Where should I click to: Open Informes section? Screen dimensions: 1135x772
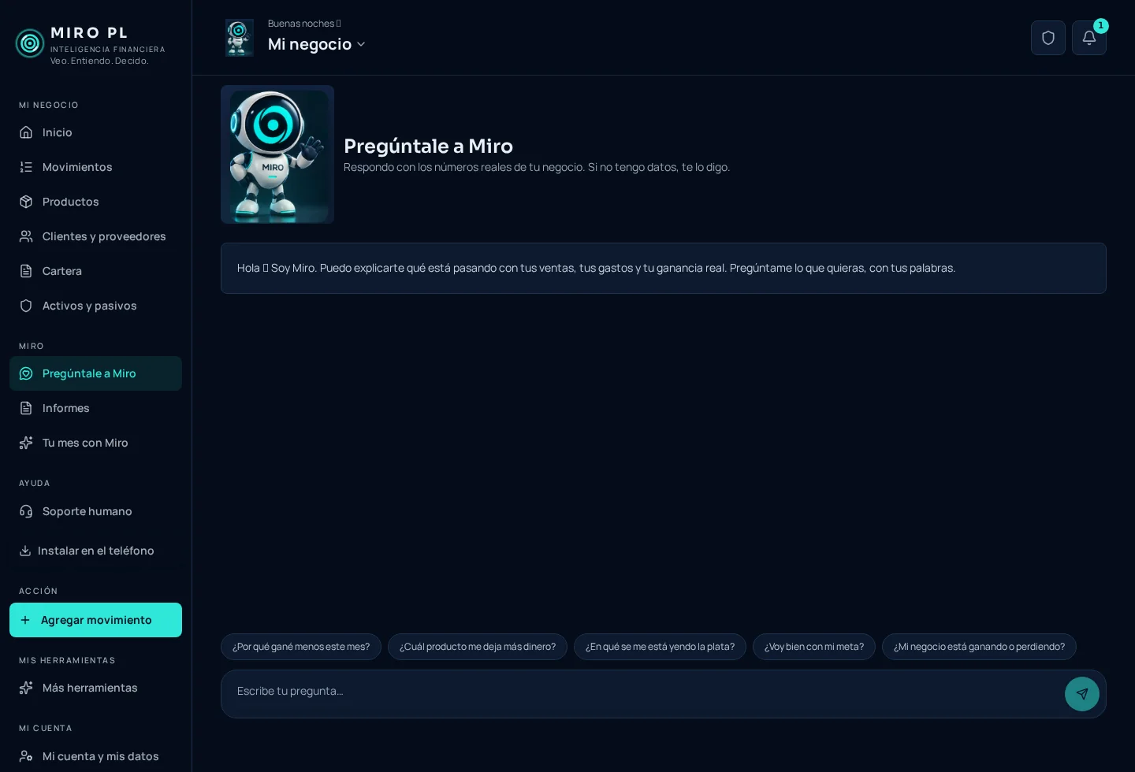point(95,408)
